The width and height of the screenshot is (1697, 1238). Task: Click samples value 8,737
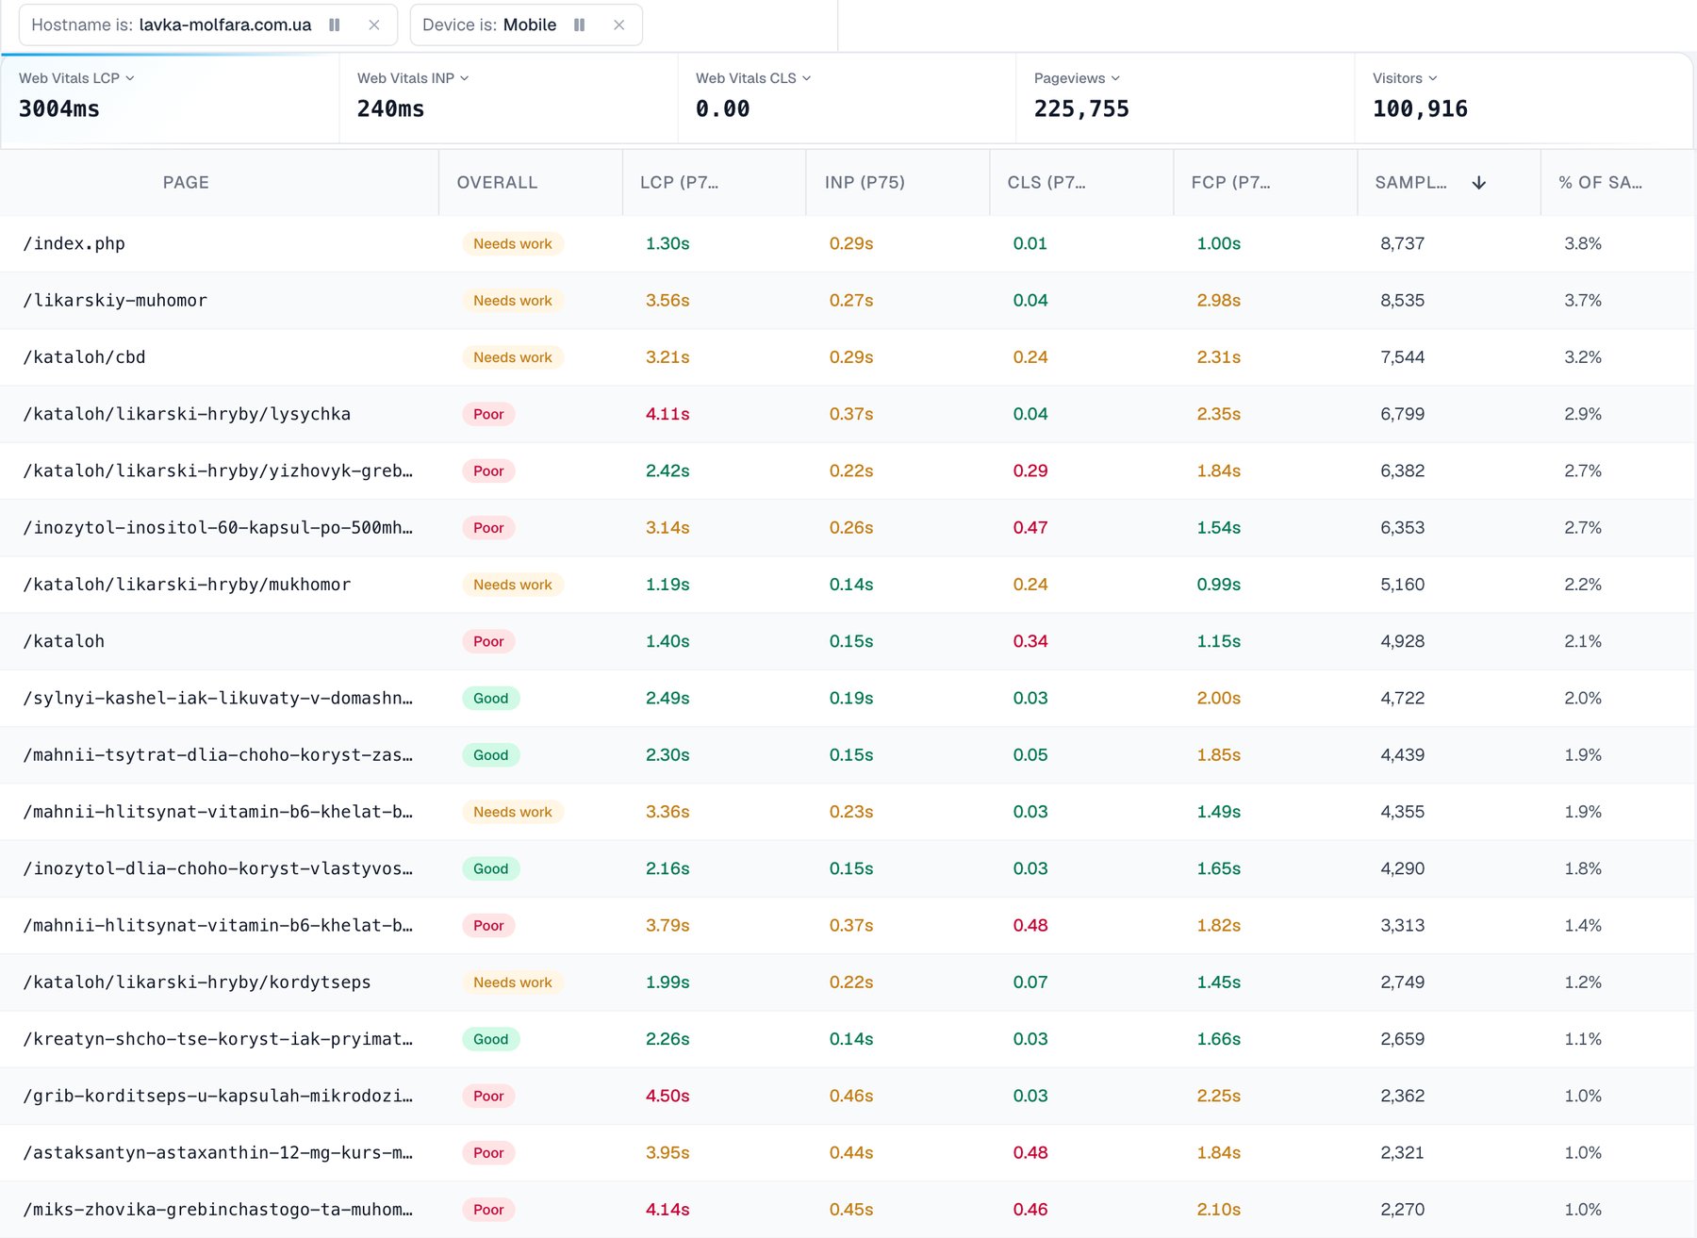(x=1402, y=243)
